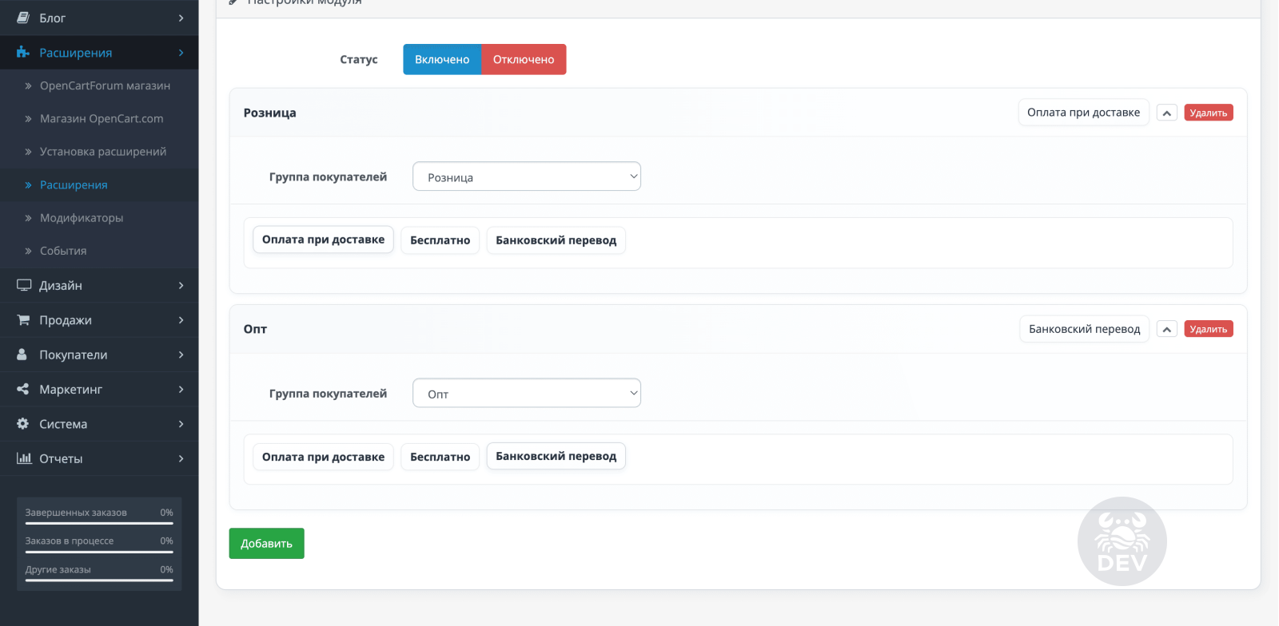
Task: Toggle Банковский перевод in Опт group
Action: tap(556, 456)
